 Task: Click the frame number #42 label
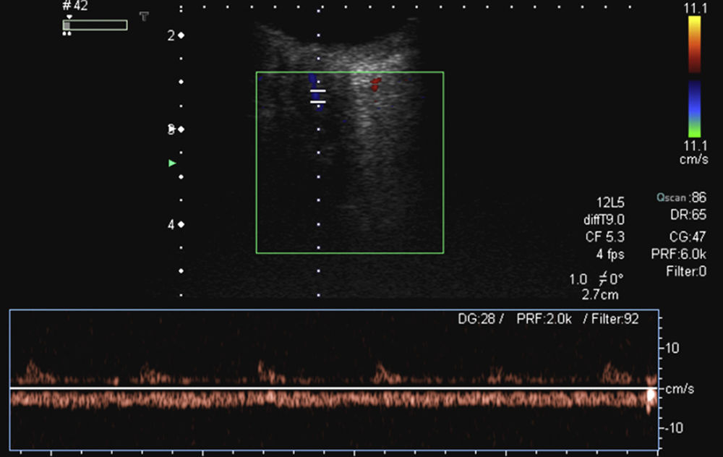tap(77, 6)
